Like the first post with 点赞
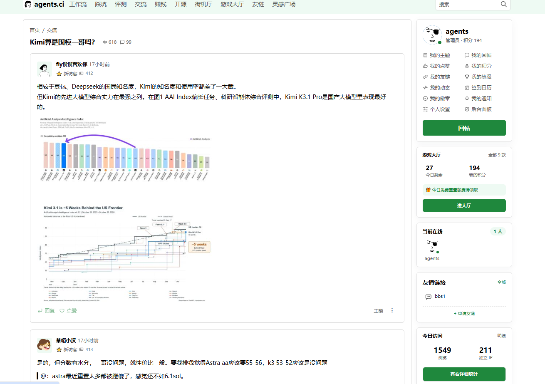The image size is (545, 384). coord(68,310)
